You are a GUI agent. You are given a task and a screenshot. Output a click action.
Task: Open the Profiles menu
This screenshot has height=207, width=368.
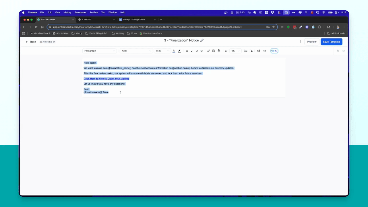pyautogui.click(x=94, y=12)
